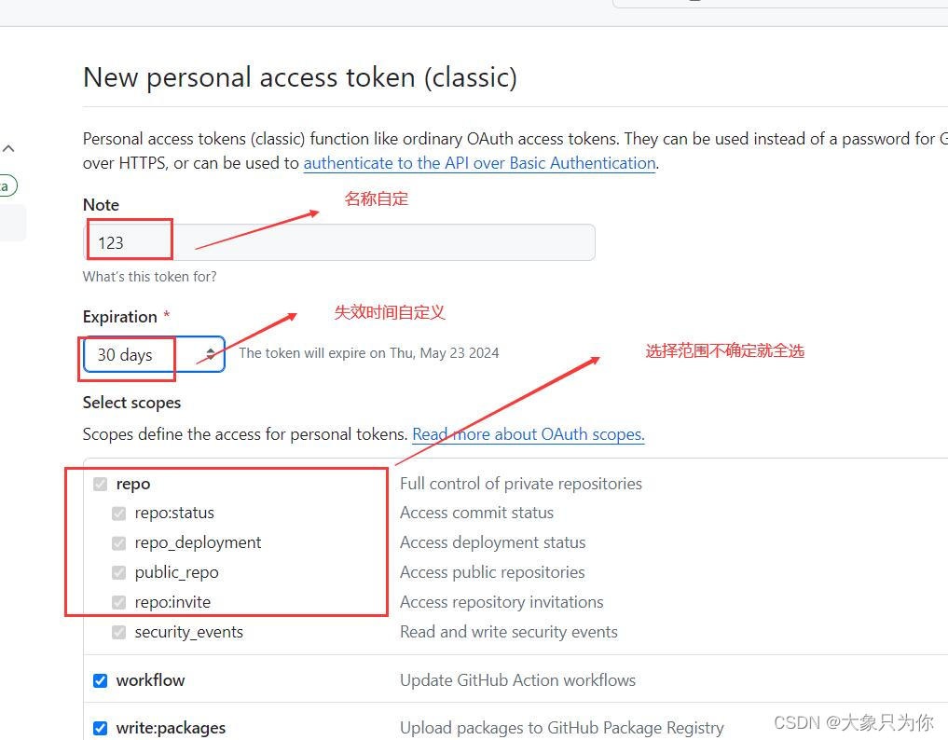Viewport: 948px width, 740px height.
Task: Select the text showing 30 days
Action: coord(126,355)
